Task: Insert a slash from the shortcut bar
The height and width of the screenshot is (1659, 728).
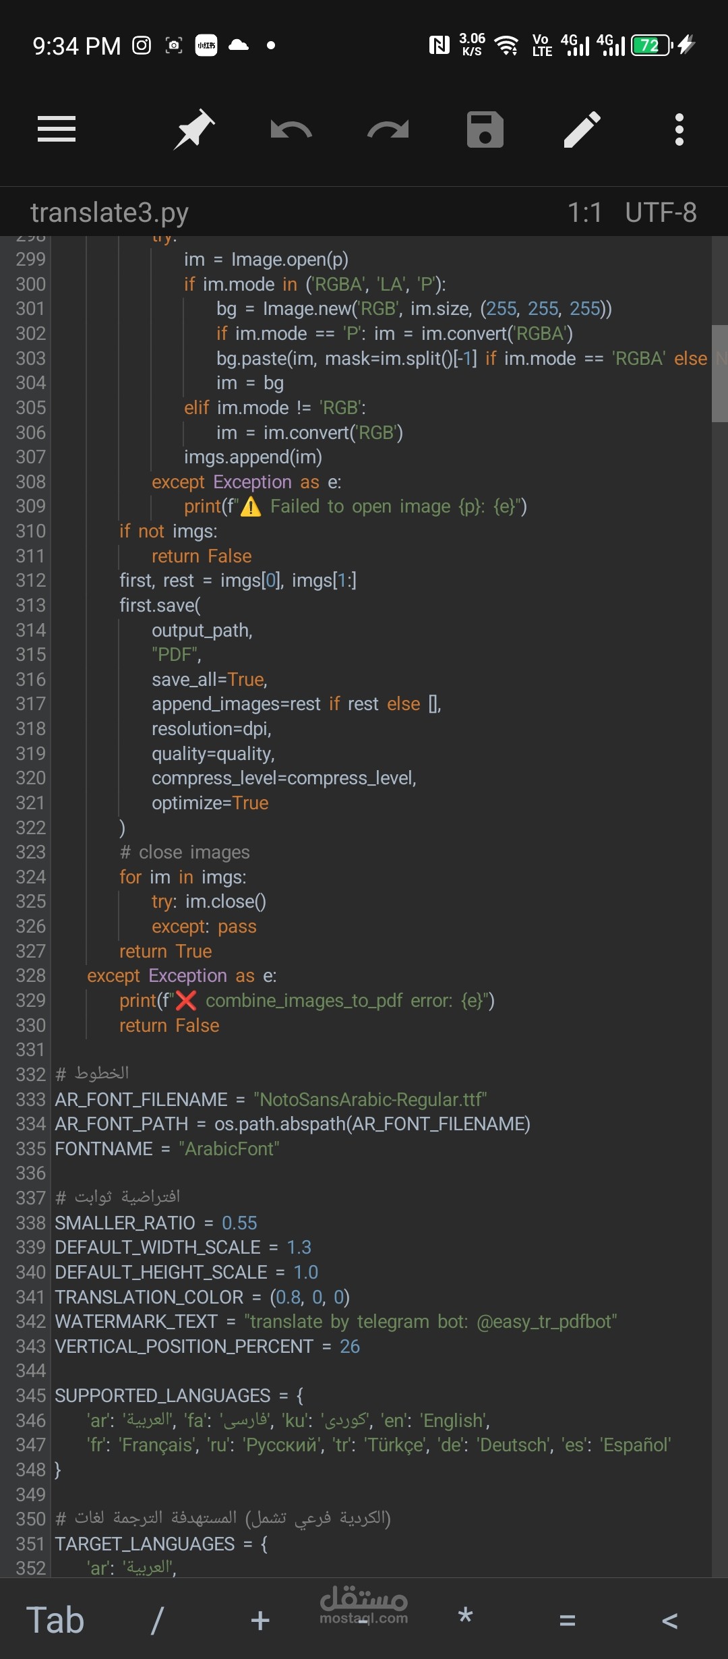Action: [x=157, y=1620]
